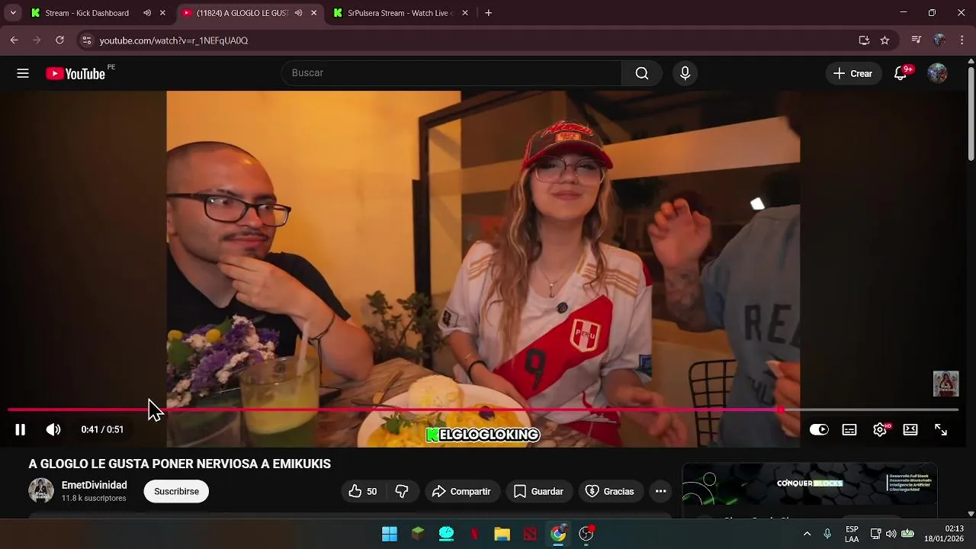This screenshot has width=976, height=549.
Task: Click the microphone tray icon
Action: point(827,534)
